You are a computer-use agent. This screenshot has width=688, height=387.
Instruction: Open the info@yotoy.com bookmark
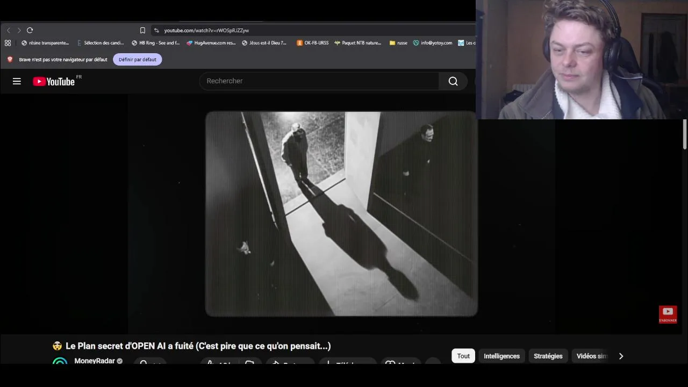[433, 43]
